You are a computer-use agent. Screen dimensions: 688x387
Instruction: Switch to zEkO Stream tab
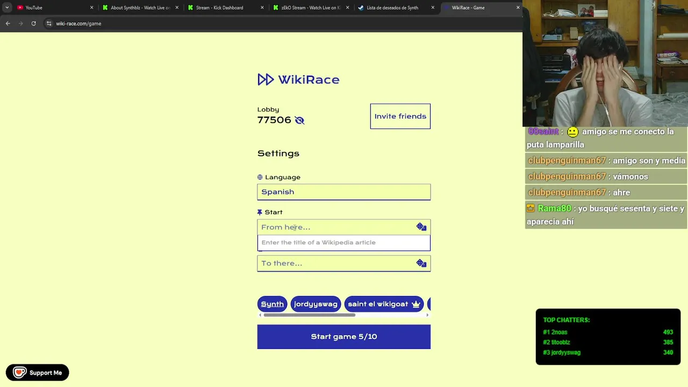(311, 8)
